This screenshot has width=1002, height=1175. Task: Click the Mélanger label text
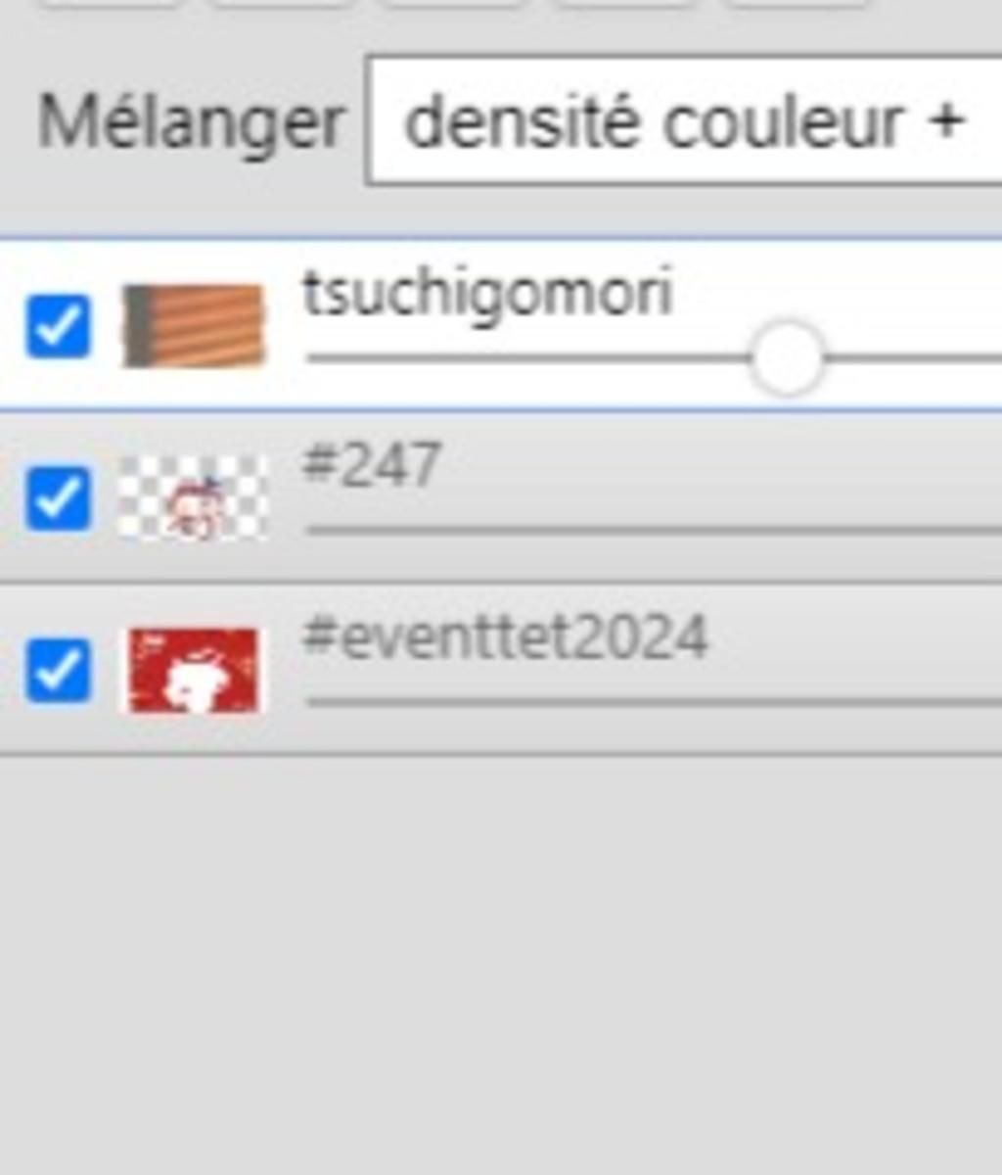coord(191,122)
